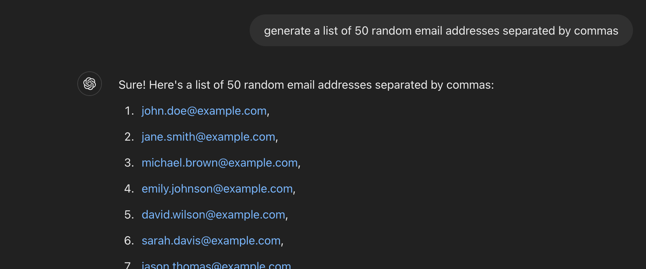Click the sarah.davis@example.com email link

click(211, 241)
